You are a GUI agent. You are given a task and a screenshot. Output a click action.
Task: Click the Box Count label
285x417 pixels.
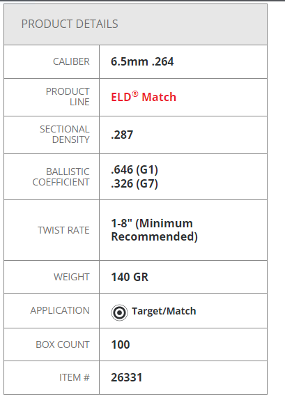63,344
